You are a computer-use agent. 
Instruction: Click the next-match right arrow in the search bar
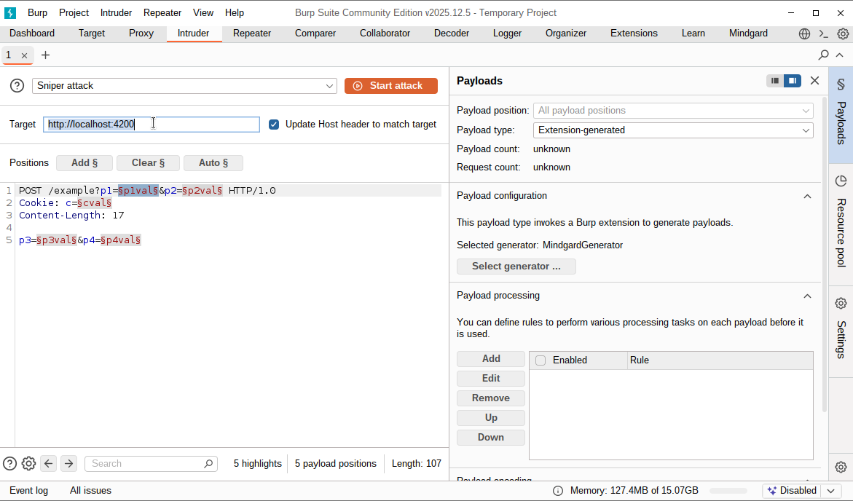point(68,463)
